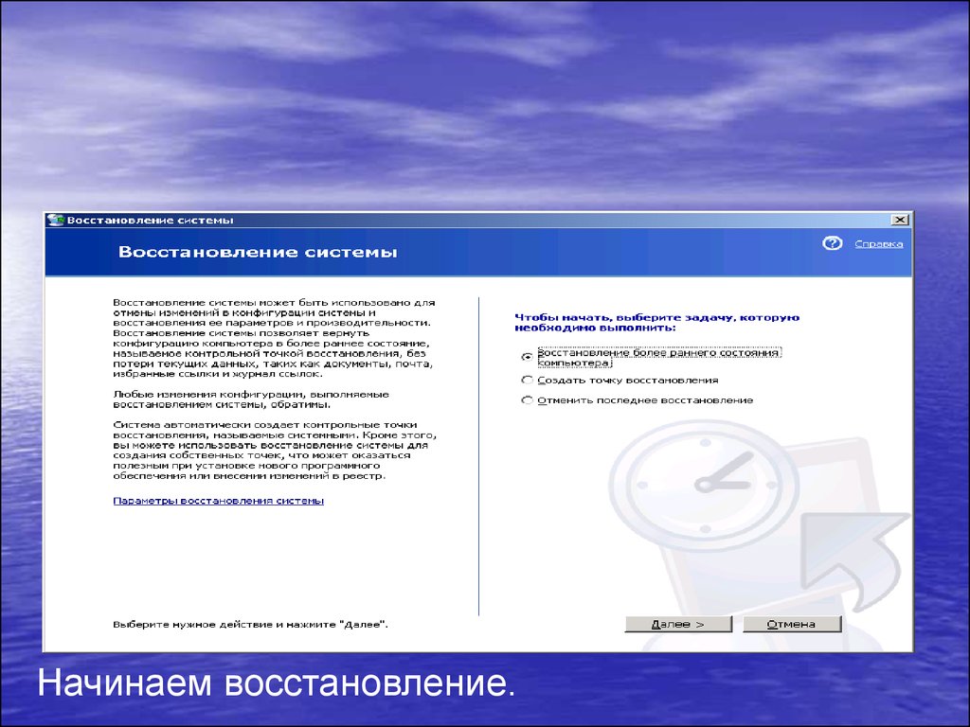The image size is (970, 727).
Task: Click the large Восстановление системы header
Action: [258, 252]
